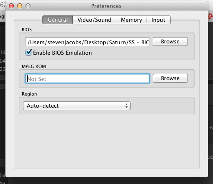
Task: Select the Input tab
Action: [159, 20]
